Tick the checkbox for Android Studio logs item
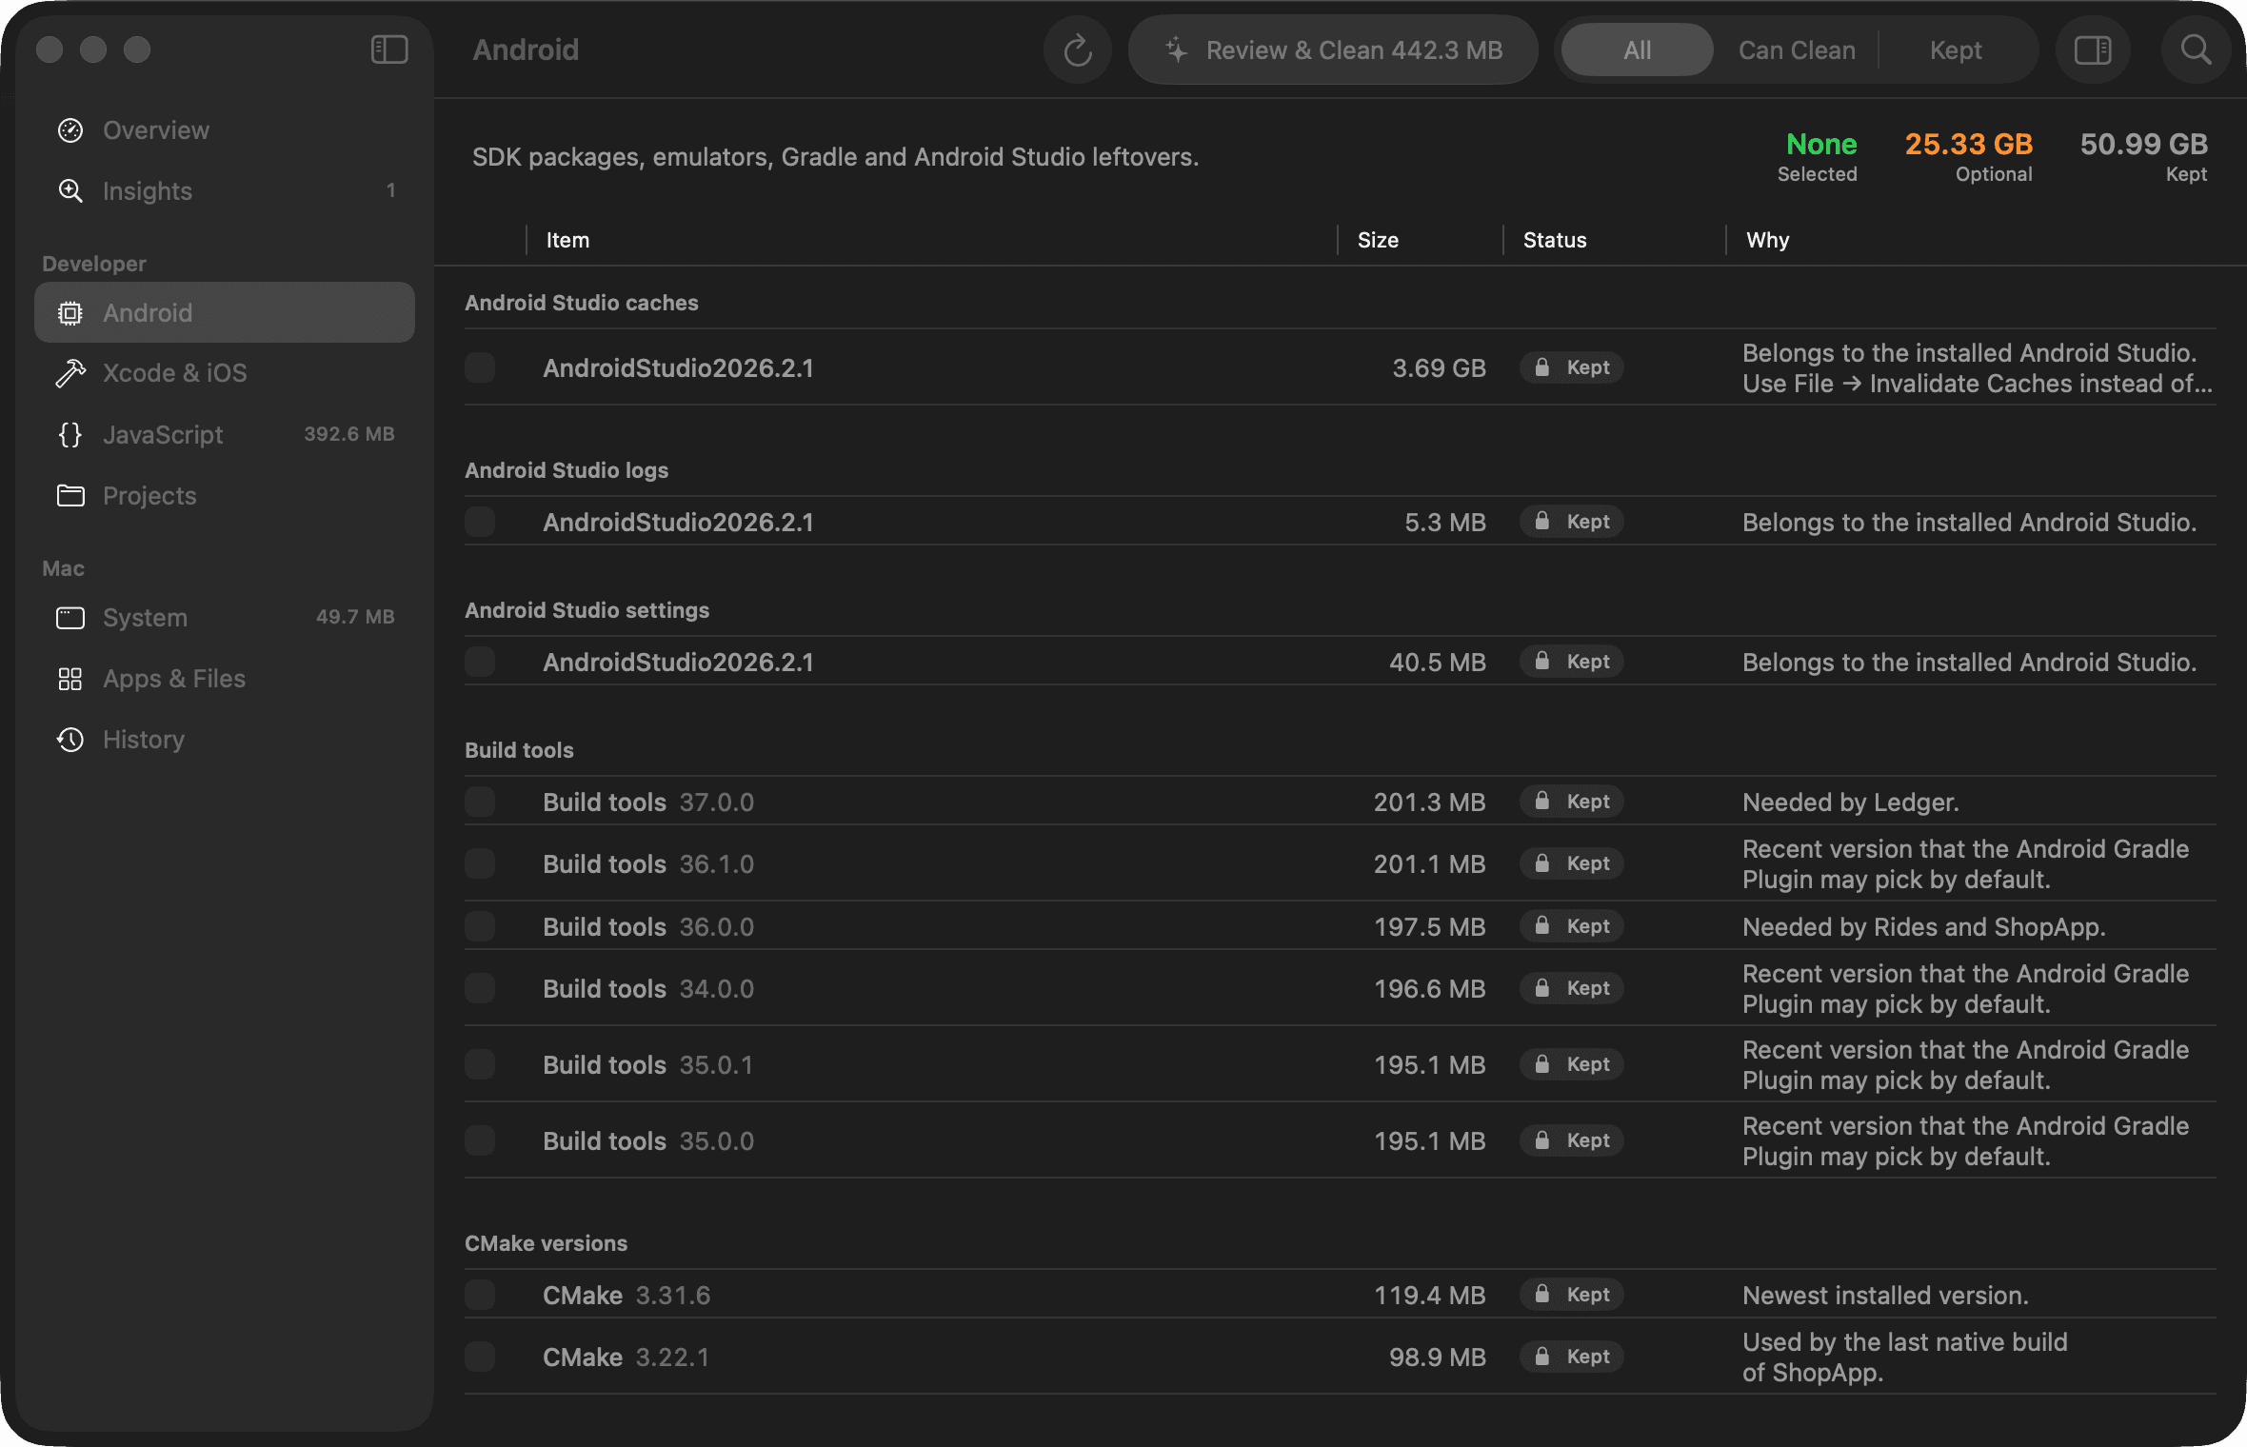The image size is (2247, 1447). (x=480, y=522)
